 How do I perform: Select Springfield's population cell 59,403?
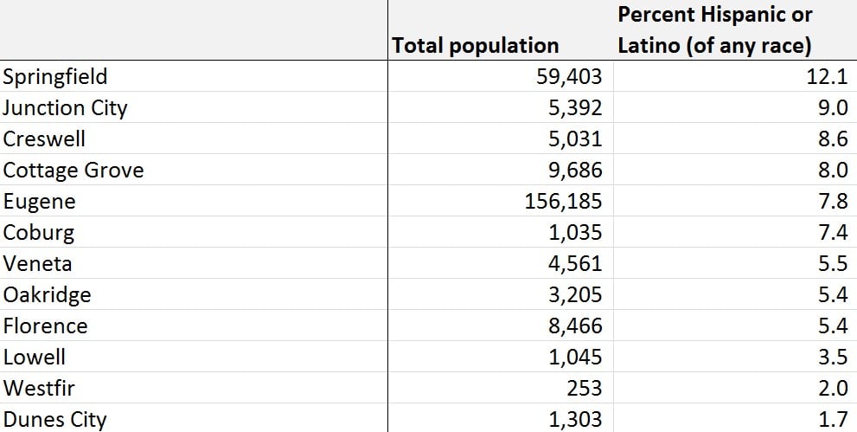point(500,76)
